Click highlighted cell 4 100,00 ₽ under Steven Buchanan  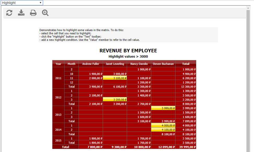coord(163,130)
